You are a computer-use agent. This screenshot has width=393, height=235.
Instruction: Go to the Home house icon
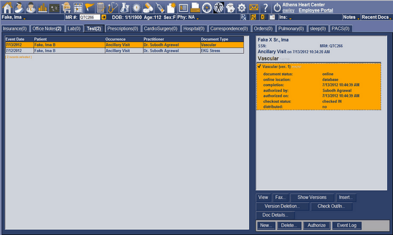[x=7, y=8]
